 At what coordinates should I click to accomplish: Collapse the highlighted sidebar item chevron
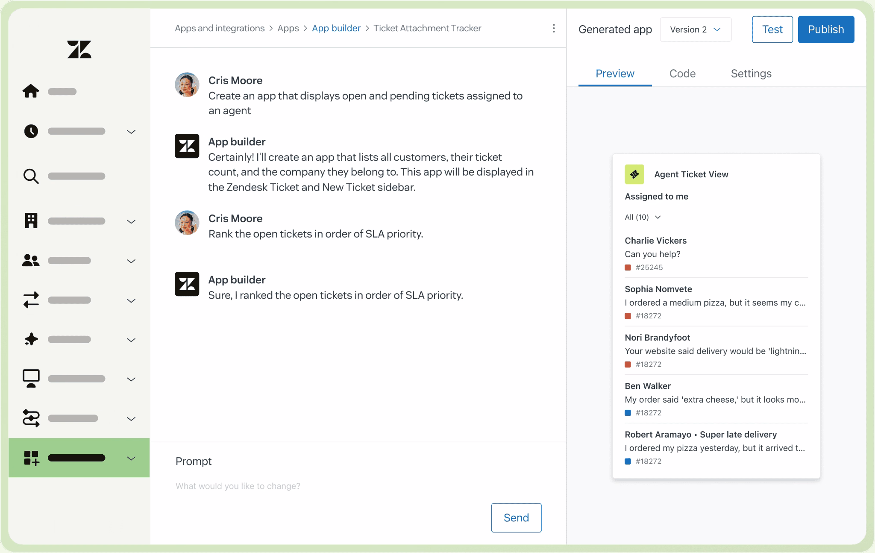pos(131,458)
